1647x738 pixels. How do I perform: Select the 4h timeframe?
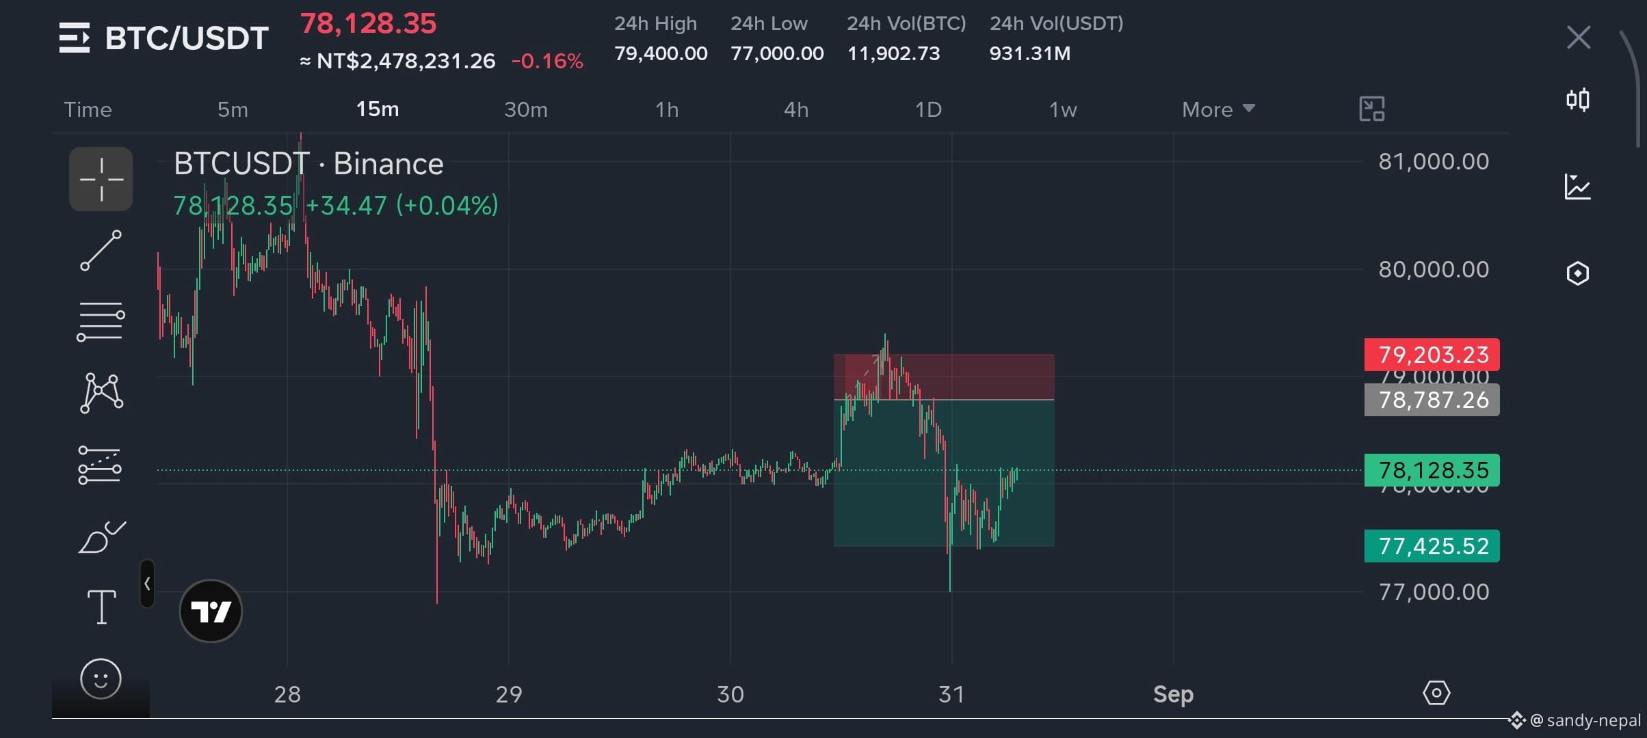[796, 109]
